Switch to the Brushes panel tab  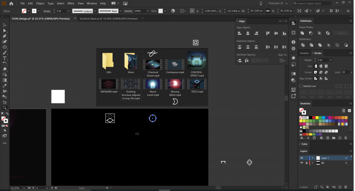click(x=305, y=53)
